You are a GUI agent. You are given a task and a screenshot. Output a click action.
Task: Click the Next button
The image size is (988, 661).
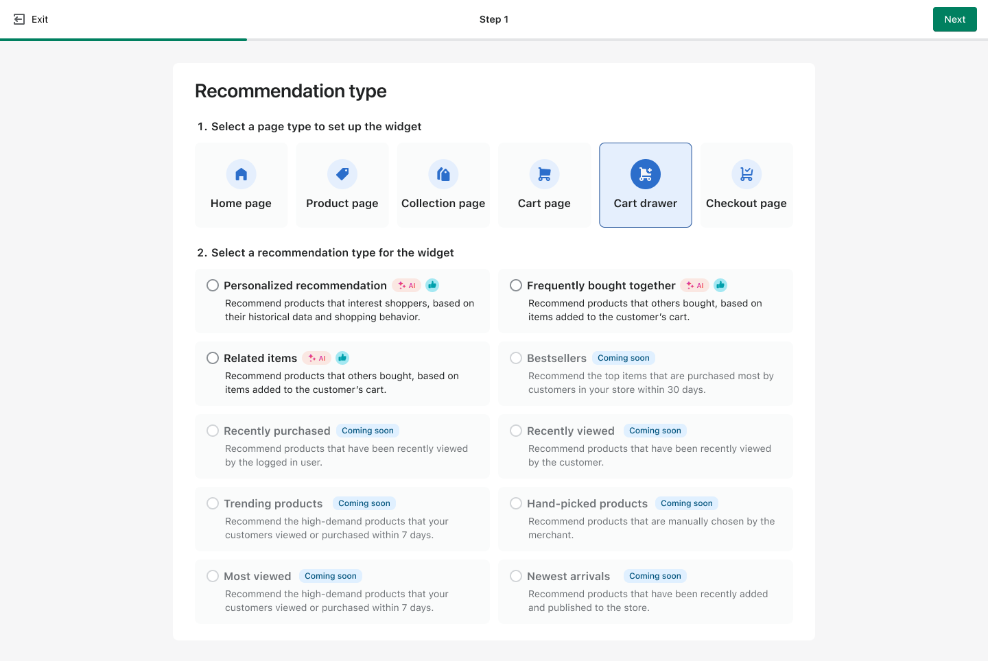[x=954, y=19]
